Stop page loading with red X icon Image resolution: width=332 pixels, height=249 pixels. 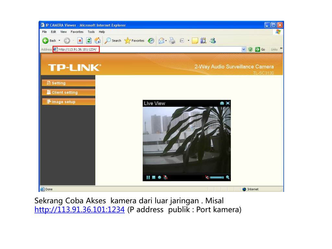point(80,41)
